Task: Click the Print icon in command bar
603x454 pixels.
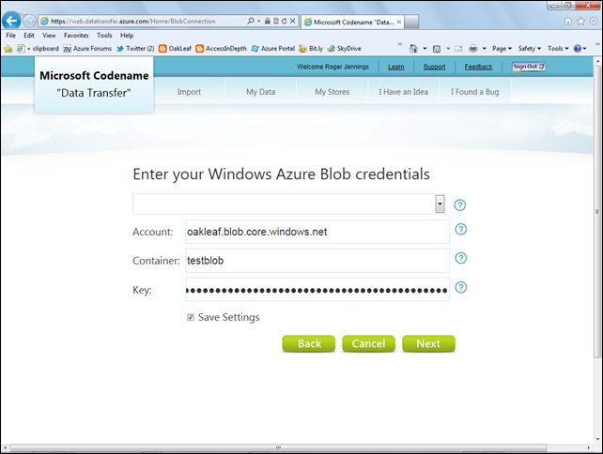Action: coord(473,49)
